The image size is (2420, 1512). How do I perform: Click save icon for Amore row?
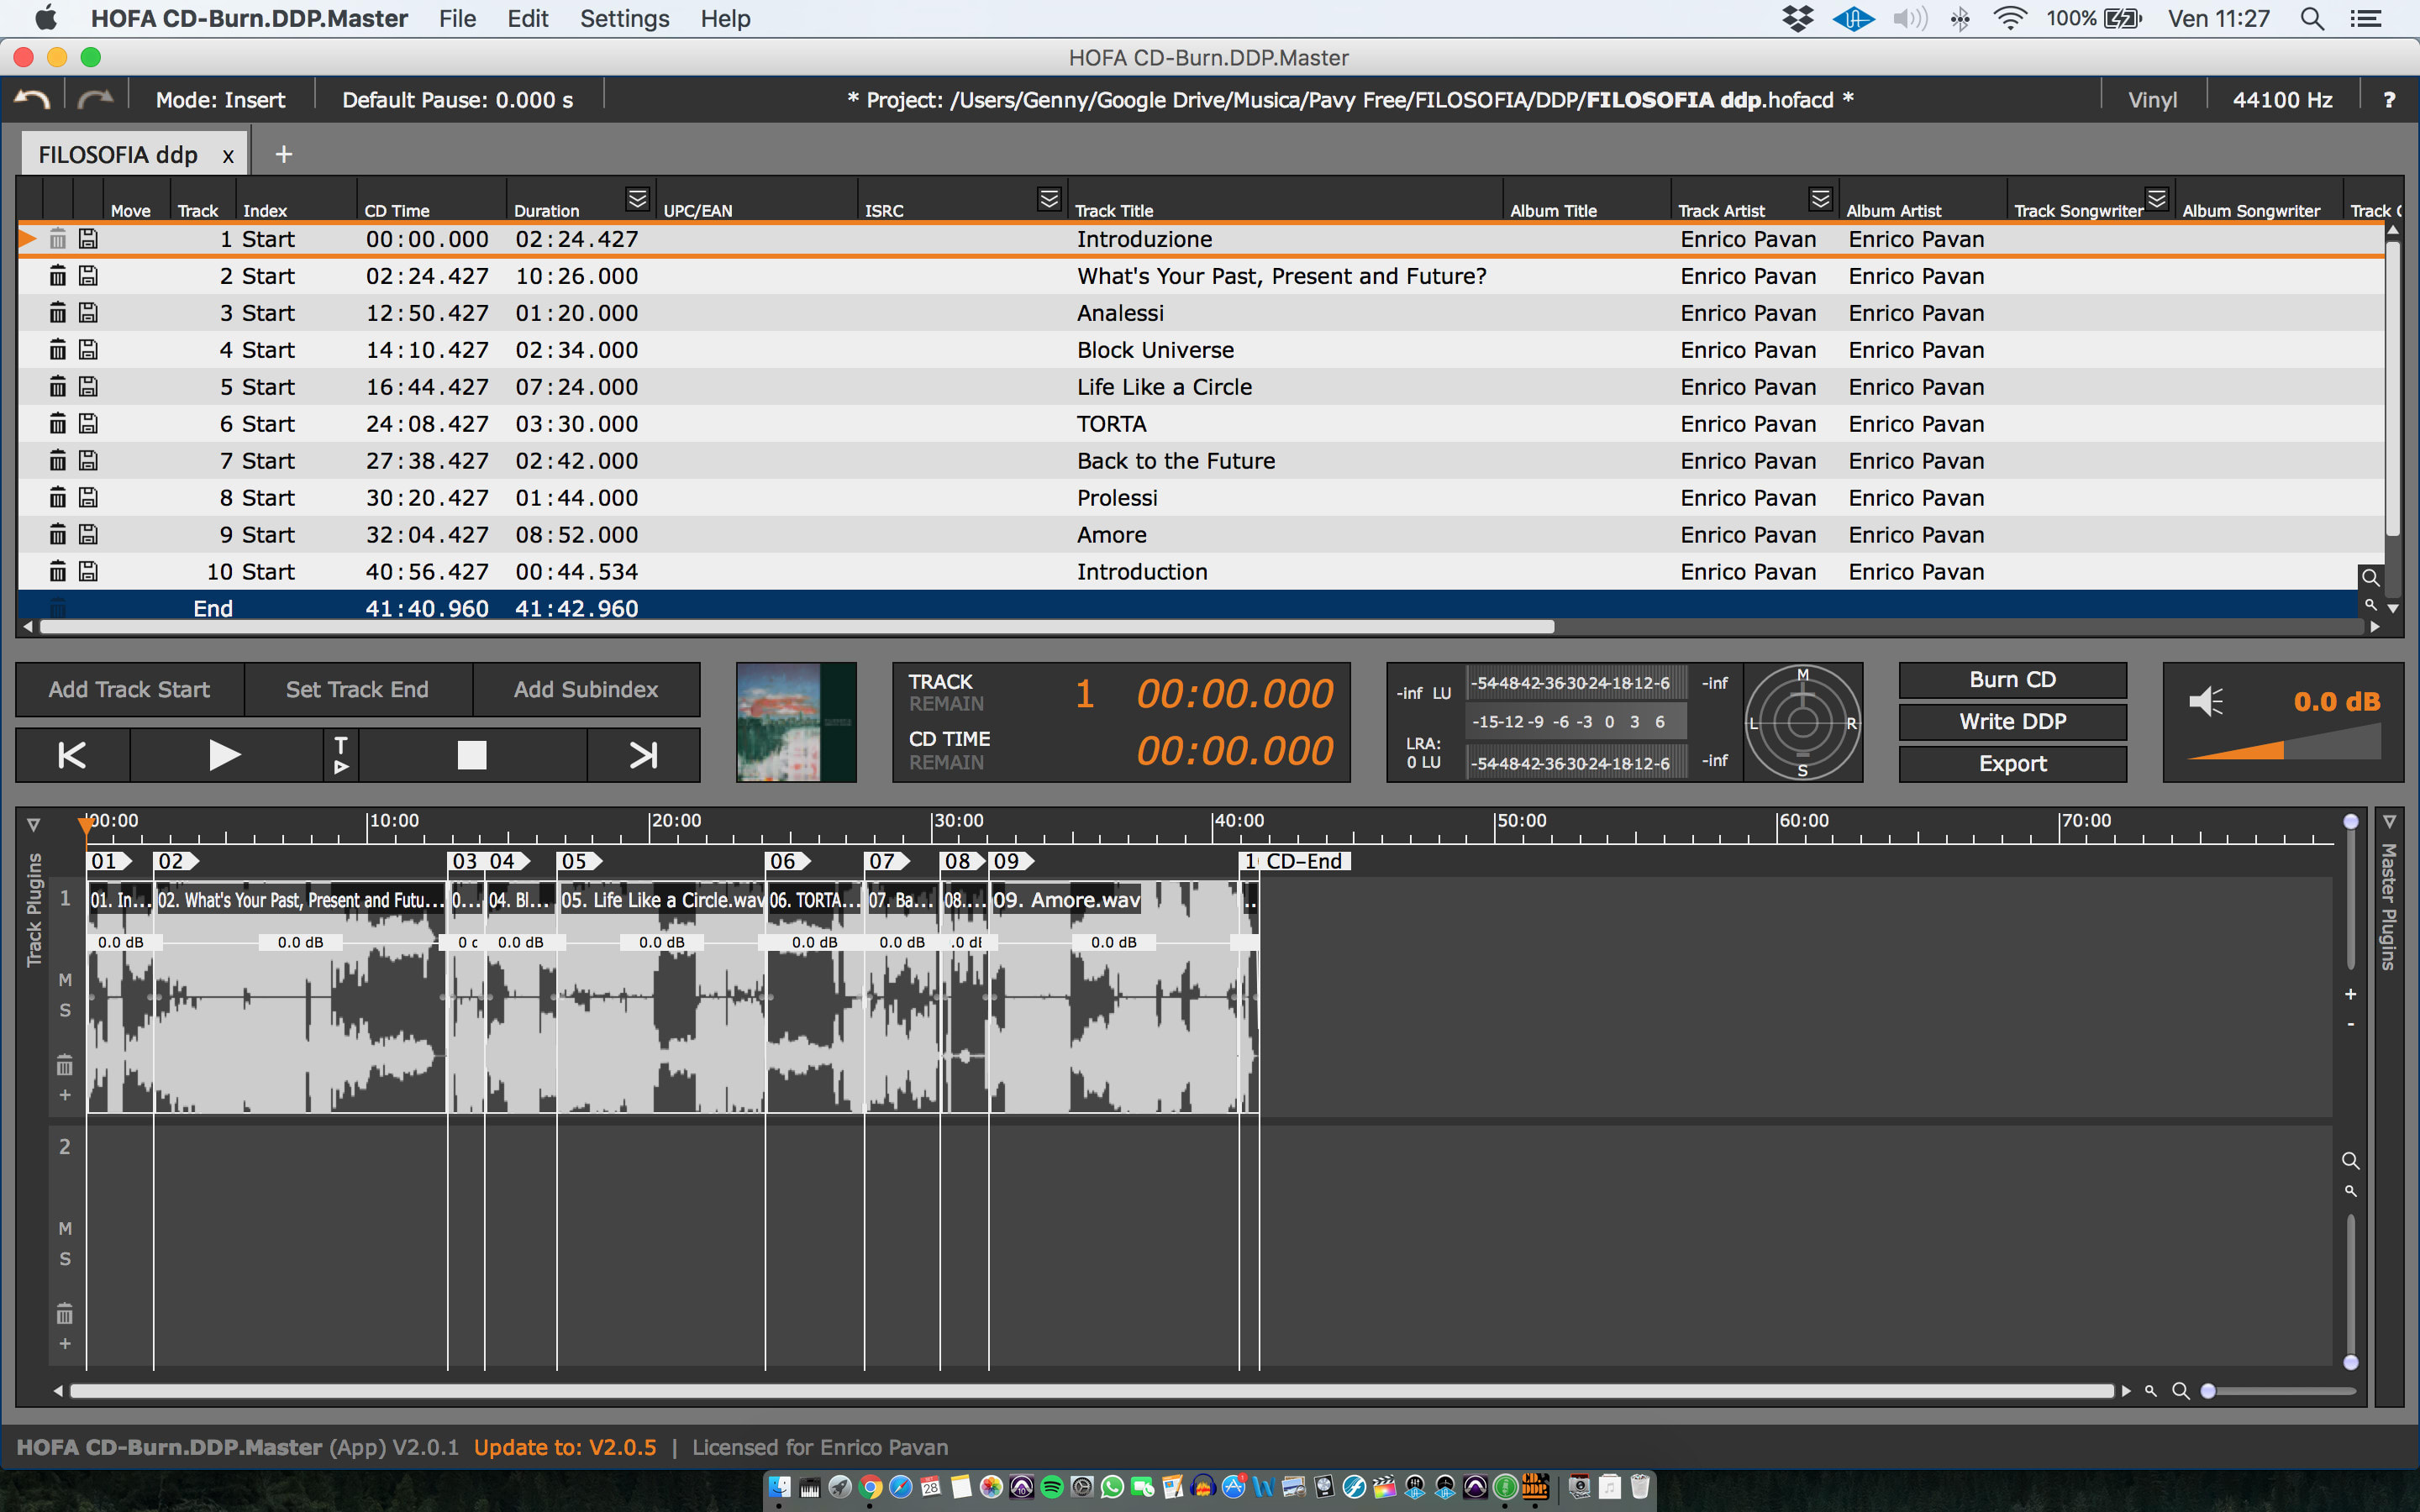[x=88, y=534]
